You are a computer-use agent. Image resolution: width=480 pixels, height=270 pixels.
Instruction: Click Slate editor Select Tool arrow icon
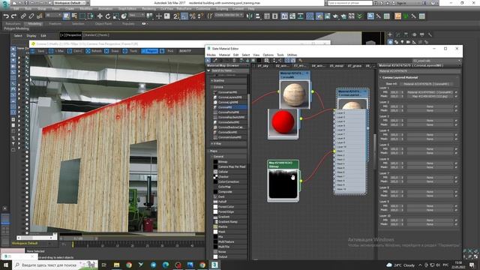coord(208,60)
